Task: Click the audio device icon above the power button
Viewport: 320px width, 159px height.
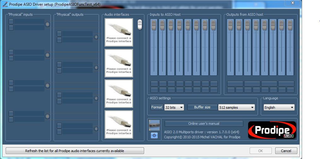Action: click(x=154, y=125)
